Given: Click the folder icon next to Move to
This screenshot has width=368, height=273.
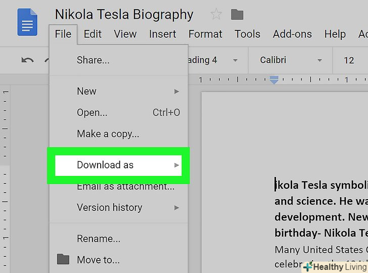Looking at the screenshot, I should click(63, 260).
